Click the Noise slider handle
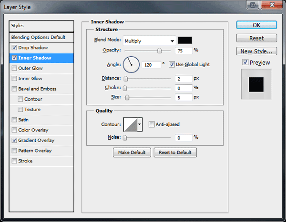 (x=125, y=138)
